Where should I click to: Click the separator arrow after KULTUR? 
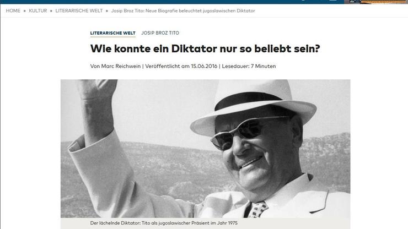point(51,11)
